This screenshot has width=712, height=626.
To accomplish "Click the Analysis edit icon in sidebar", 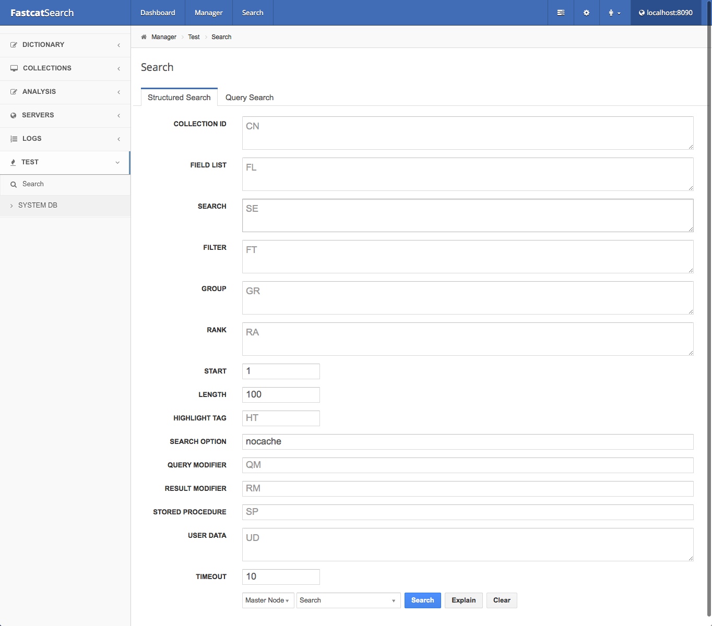I will [x=14, y=92].
